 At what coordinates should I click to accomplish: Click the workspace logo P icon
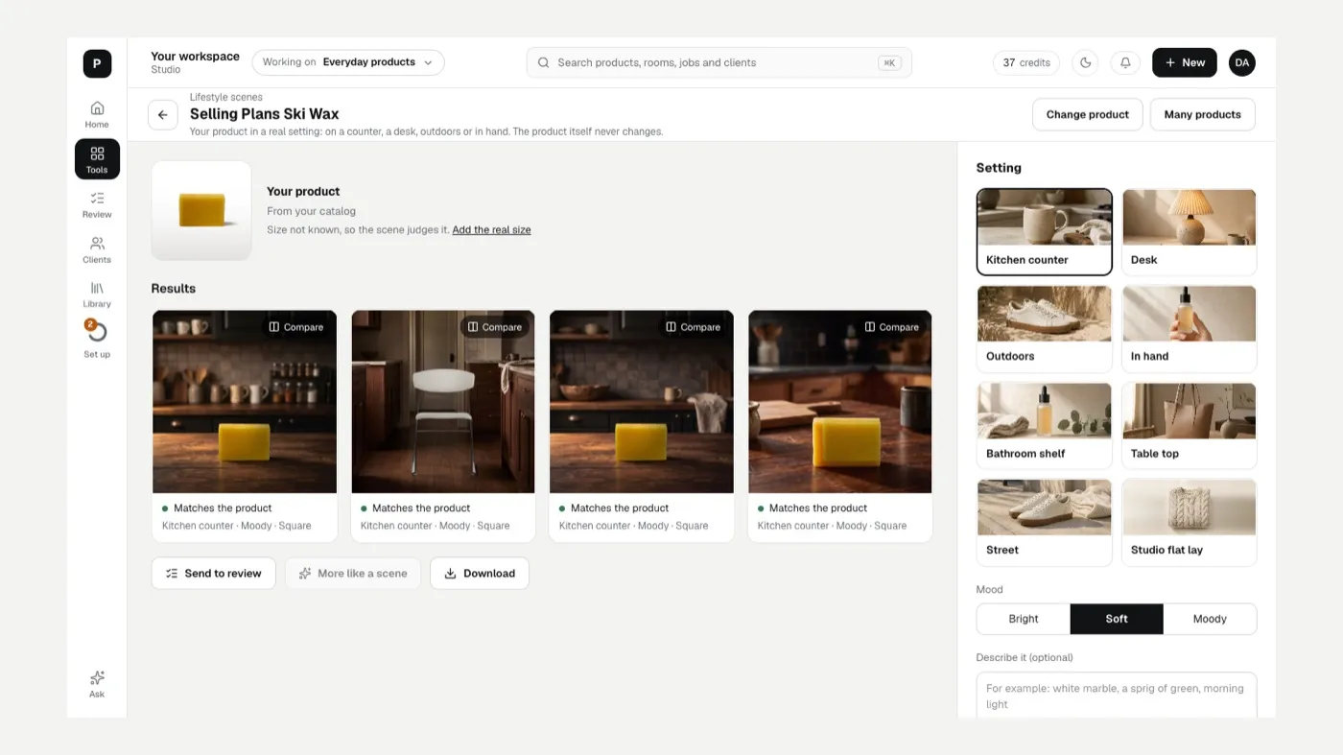tap(97, 63)
